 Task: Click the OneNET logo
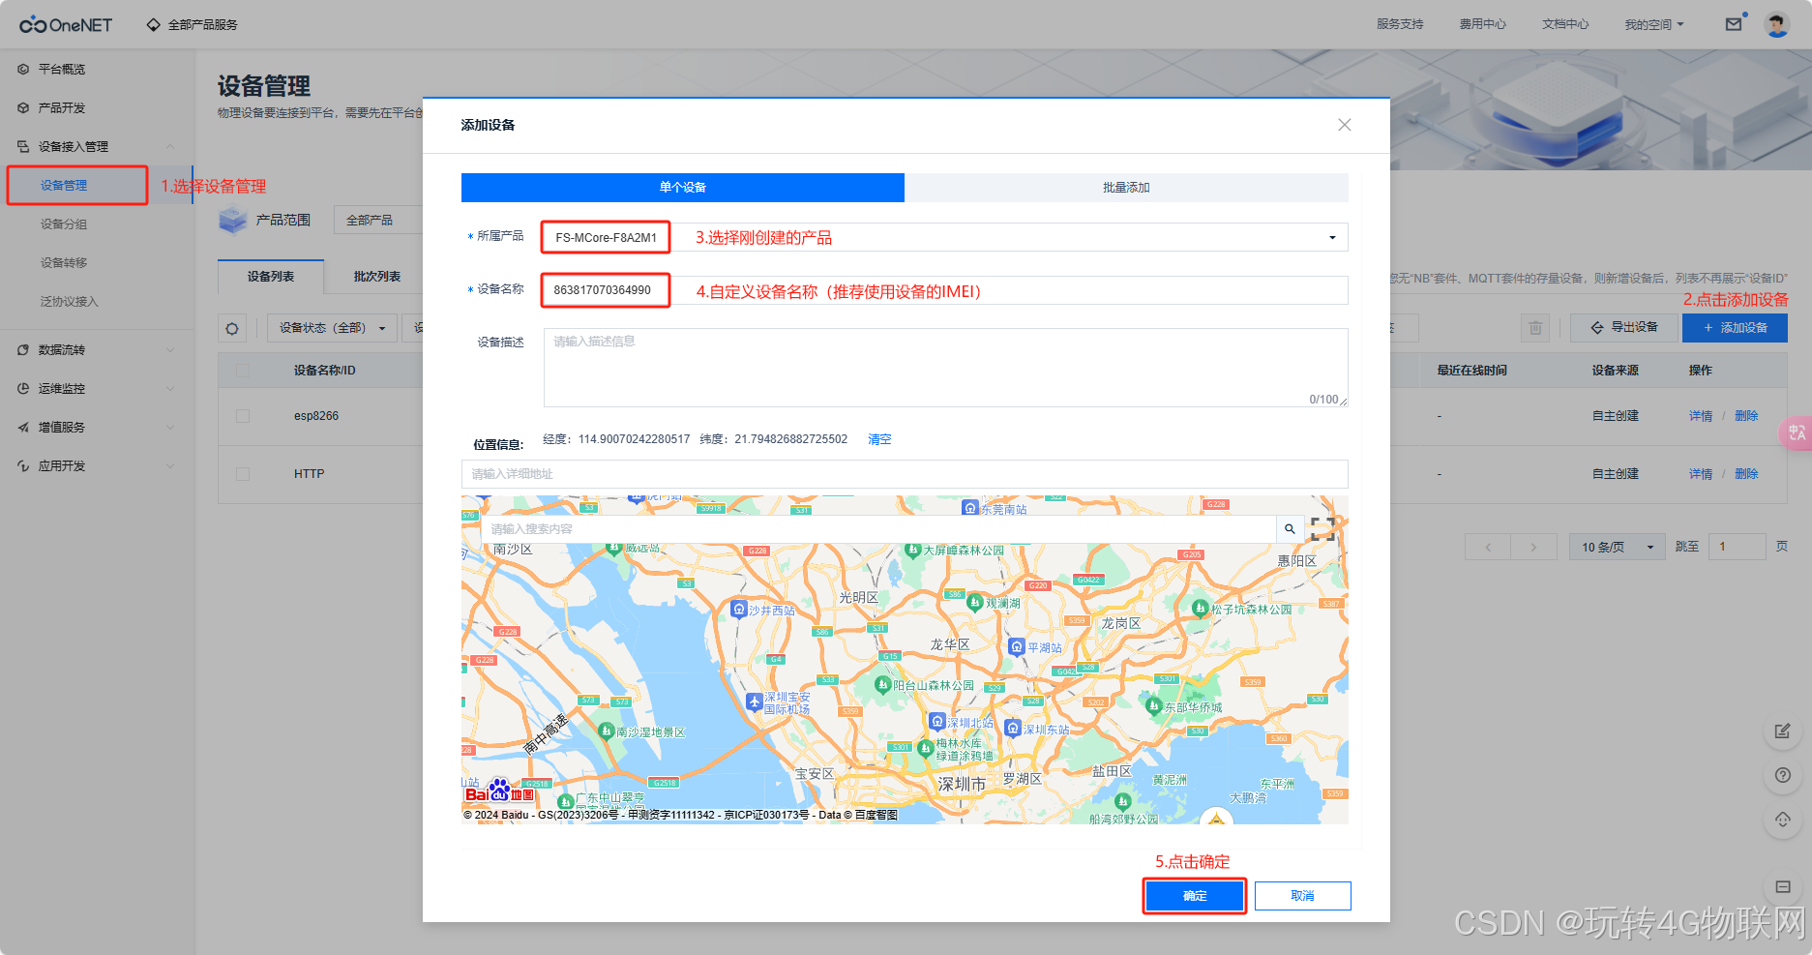coord(66,24)
